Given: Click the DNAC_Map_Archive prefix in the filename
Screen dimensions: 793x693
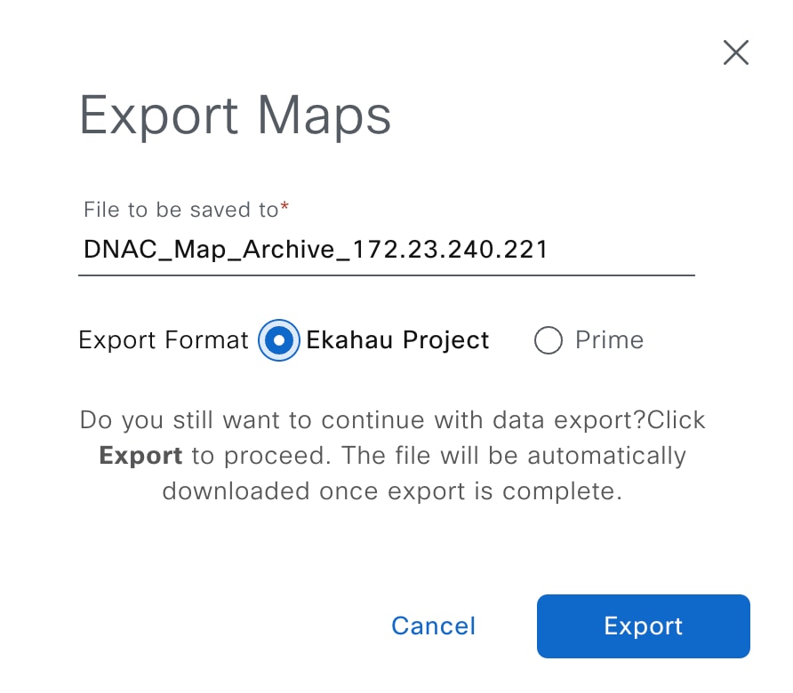Looking at the screenshot, I should [214, 250].
